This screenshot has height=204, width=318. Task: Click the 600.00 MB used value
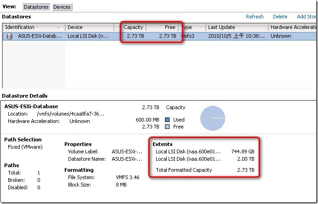point(148,120)
